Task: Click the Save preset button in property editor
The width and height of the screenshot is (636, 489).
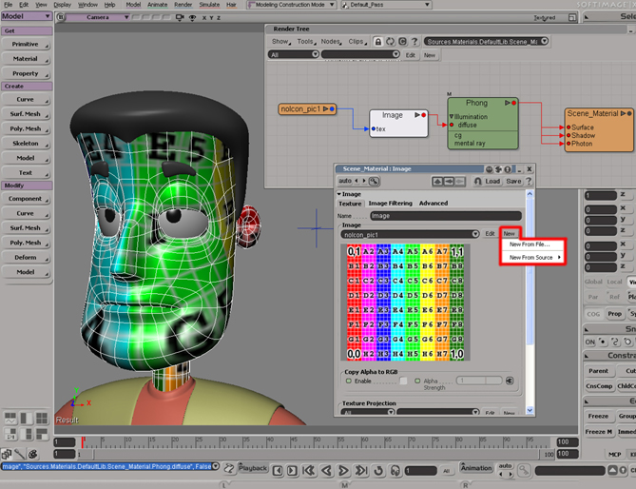Action: pos(512,181)
